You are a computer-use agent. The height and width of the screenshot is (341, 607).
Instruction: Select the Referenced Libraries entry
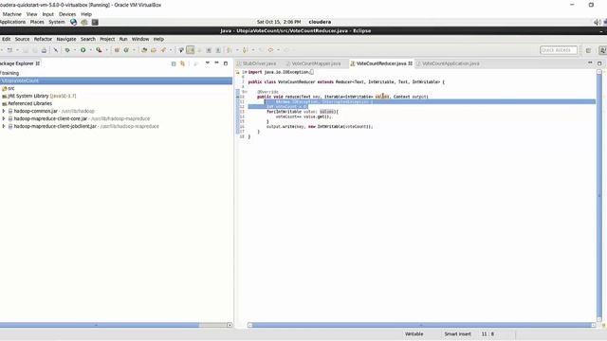(x=27, y=103)
